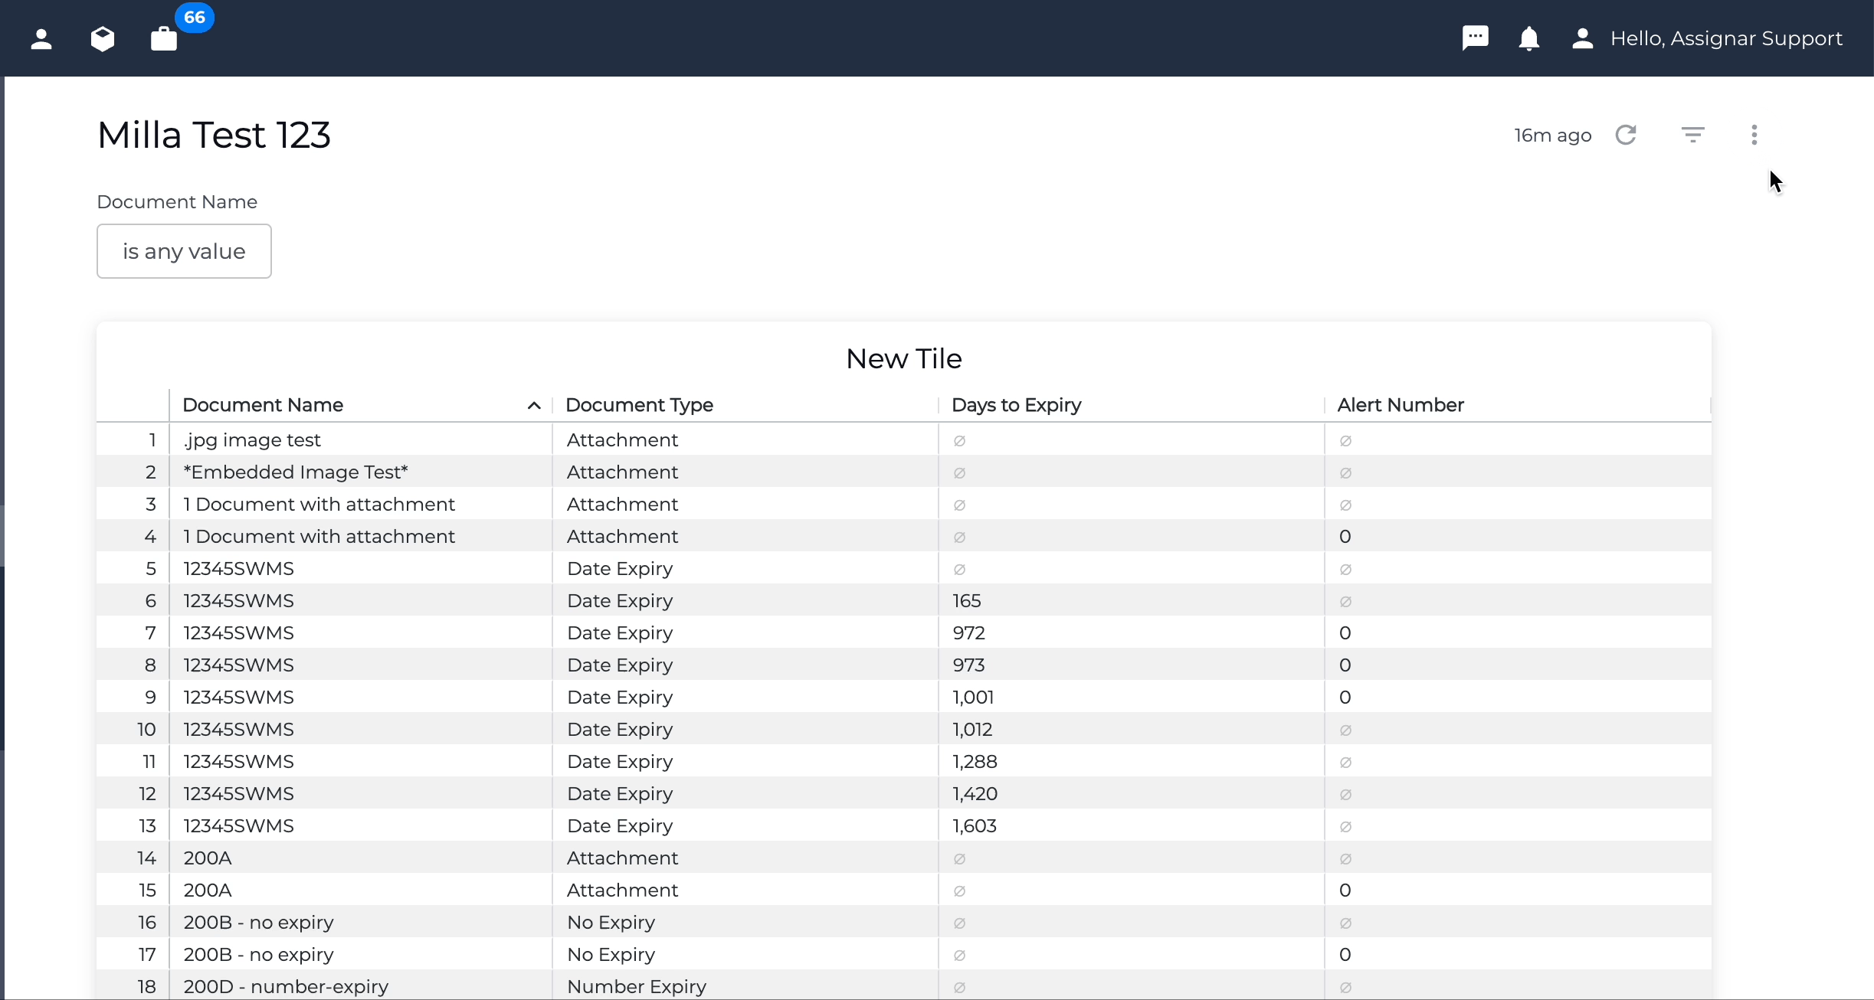
Task: Click the Days to Expiry value 1,288
Action: pyautogui.click(x=975, y=761)
